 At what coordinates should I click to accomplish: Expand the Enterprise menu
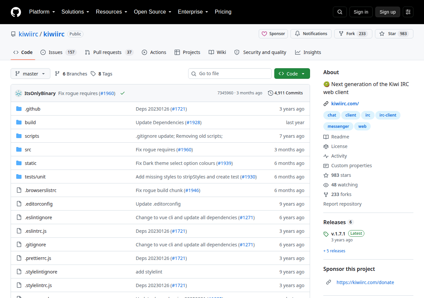193,12
